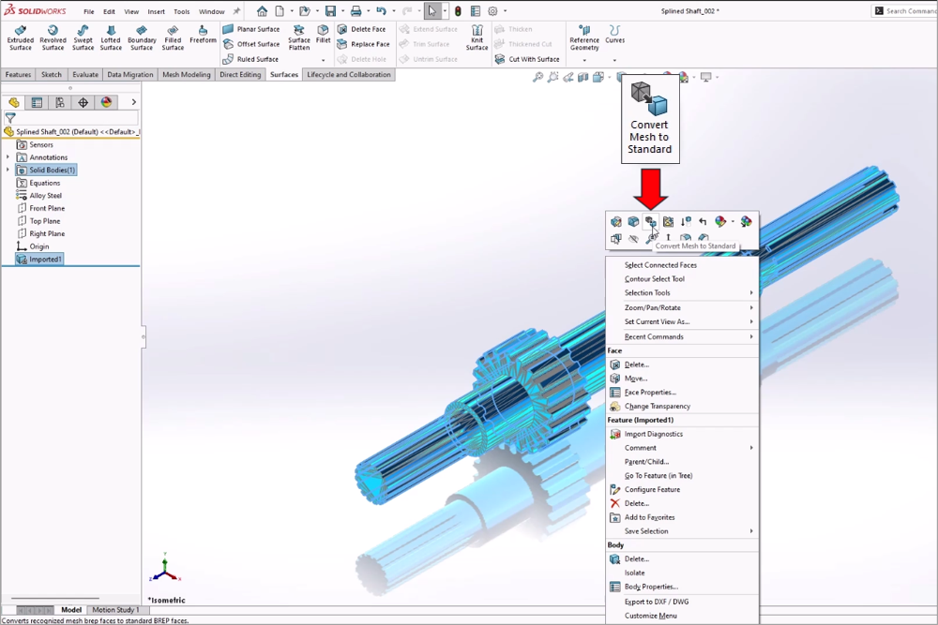This screenshot has height=625, width=938.
Task: Click the Select cursor tool
Action: [431, 10]
